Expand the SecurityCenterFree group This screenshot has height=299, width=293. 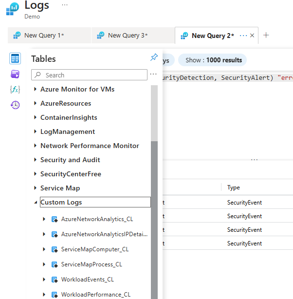point(35,174)
